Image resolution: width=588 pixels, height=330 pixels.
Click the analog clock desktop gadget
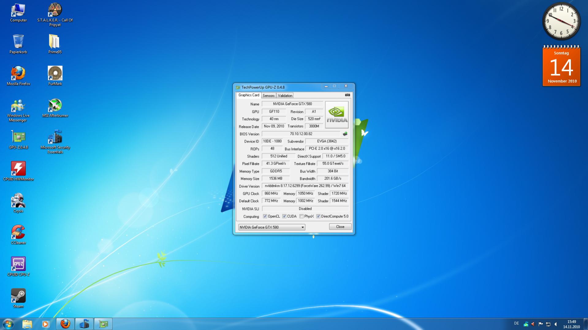coord(561,21)
